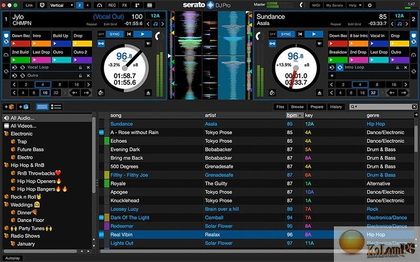Click tempo slip icon below deck 1 platter

point(101,93)
